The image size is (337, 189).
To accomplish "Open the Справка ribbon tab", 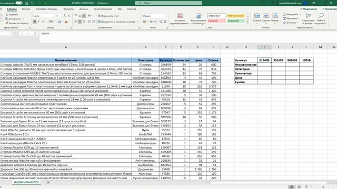I will [131, 9].
